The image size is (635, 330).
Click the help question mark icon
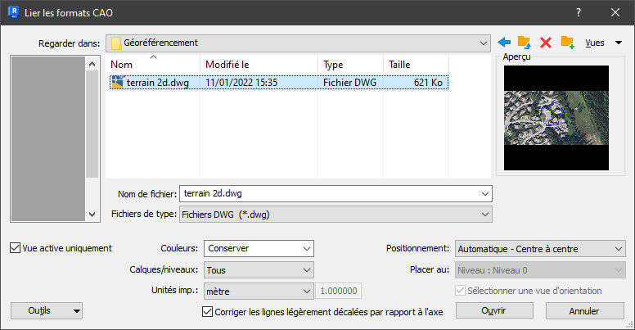578,12
